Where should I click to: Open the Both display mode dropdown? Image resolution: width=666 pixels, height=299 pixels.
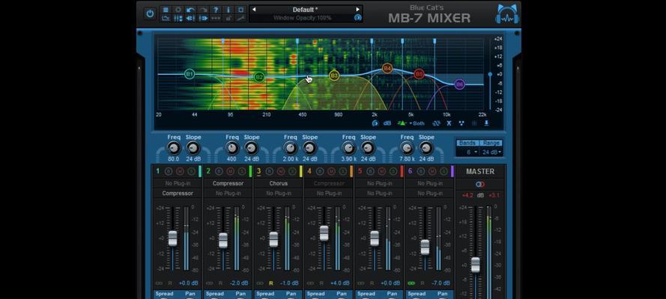[417, 123]
